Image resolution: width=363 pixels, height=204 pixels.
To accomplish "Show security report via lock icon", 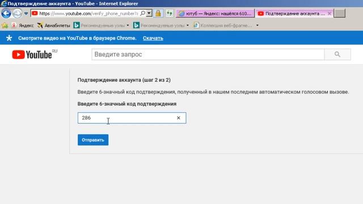I will tap(158, 14).
